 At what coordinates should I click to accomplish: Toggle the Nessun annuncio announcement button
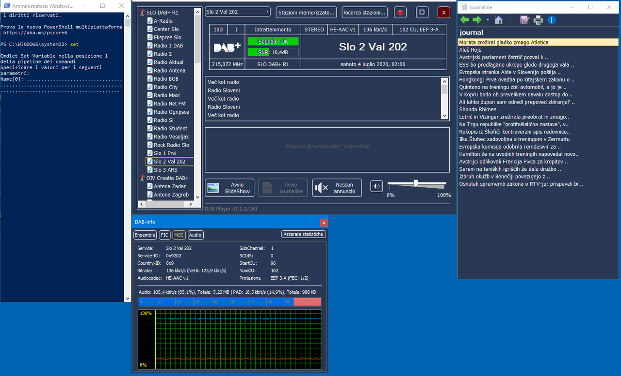click(337, 188)
